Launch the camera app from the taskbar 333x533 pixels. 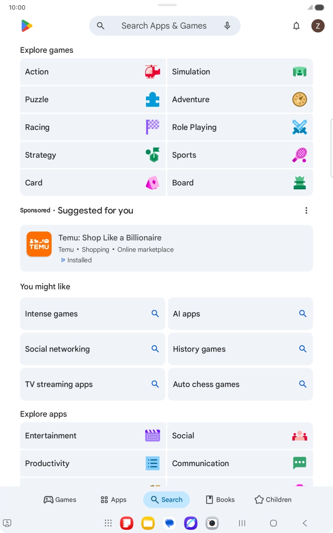pyautogui.click(x=212, y=523)
